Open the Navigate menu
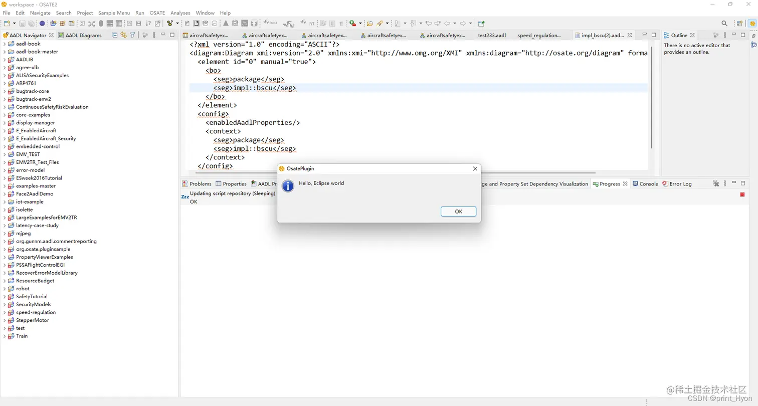 pos(40,13)
